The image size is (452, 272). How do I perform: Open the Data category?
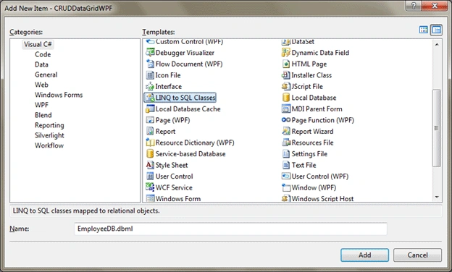tap(41, 64)
